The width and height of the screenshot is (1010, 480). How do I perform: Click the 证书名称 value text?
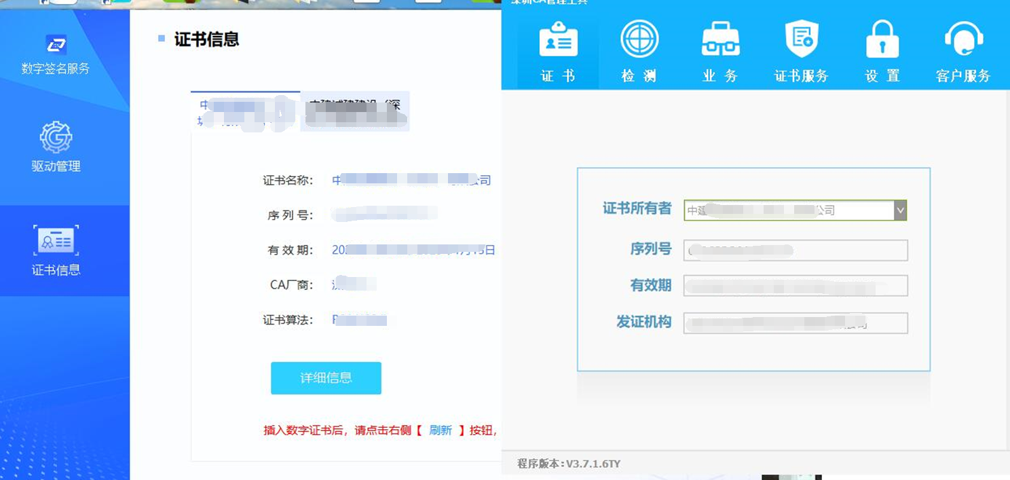click(x=411, y=181)
